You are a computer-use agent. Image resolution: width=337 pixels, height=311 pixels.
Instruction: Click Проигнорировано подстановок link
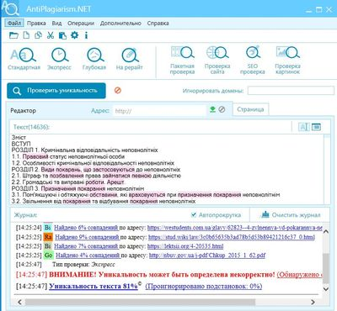coord(204,286)
